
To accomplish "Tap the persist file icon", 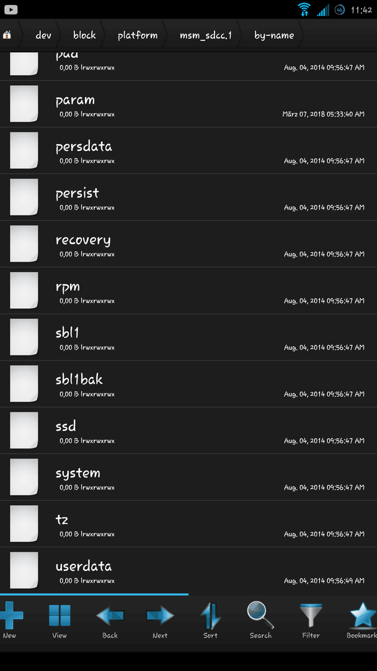I will [24, 197].
